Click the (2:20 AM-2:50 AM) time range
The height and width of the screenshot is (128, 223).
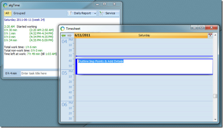point(42,30)
